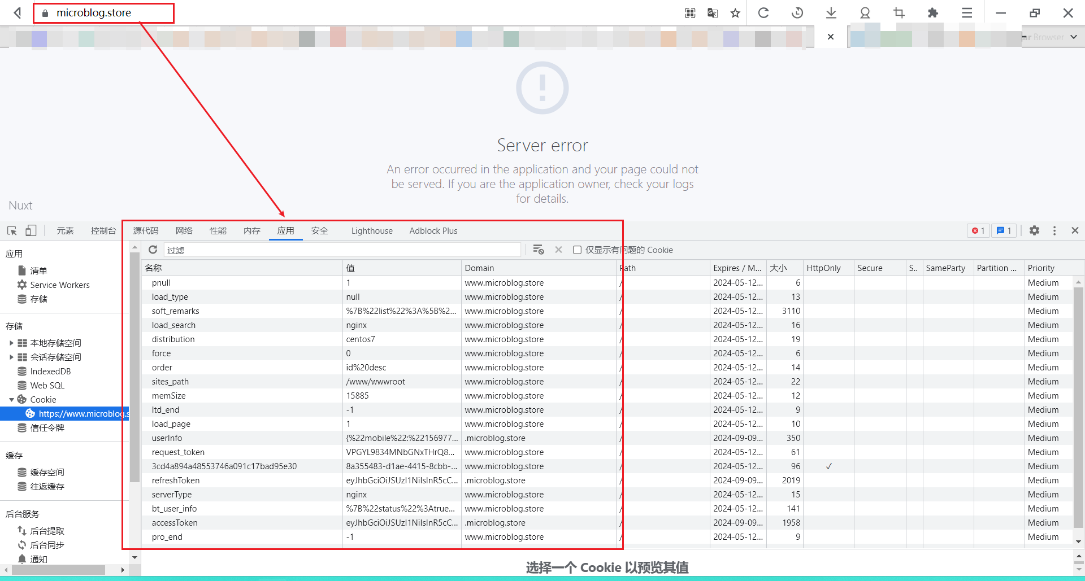Viewport: 1085px width, 581px height.
Task: Open the 安全 tab
Action: (x=320, y=230)
